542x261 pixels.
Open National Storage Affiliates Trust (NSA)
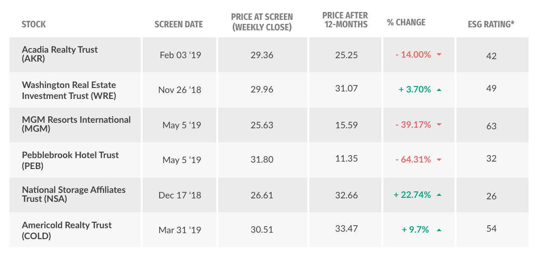point(74,194)
